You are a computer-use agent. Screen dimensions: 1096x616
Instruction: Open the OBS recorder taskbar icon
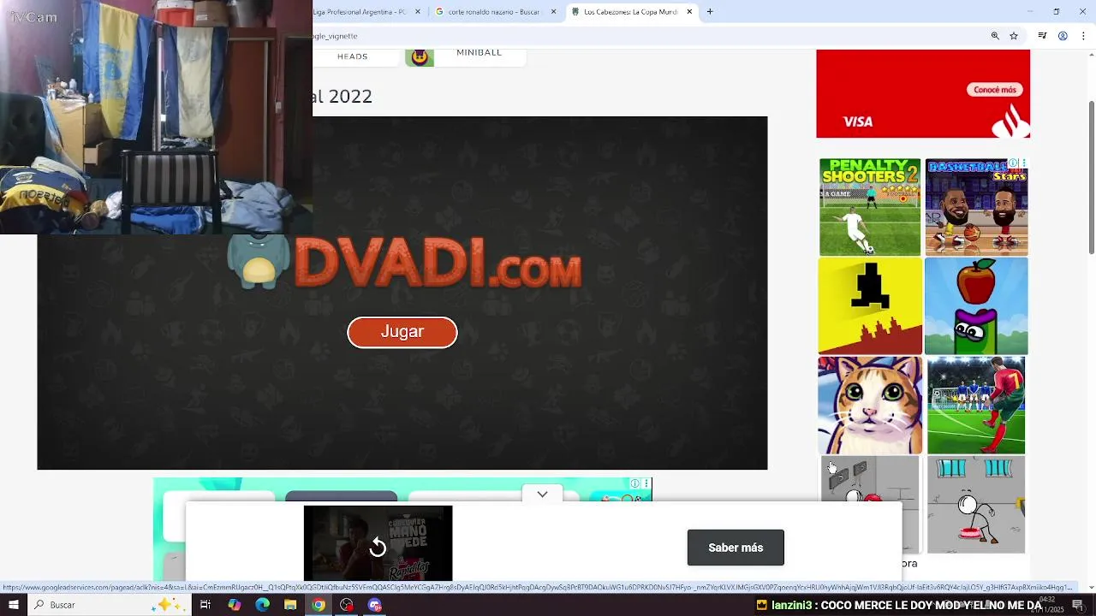coord(347,605)
